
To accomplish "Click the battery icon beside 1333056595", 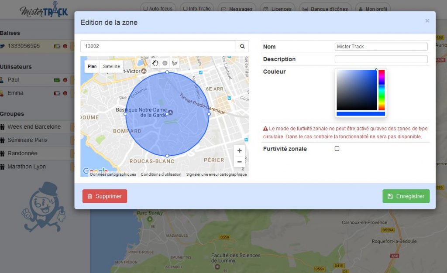I will 57,46.
